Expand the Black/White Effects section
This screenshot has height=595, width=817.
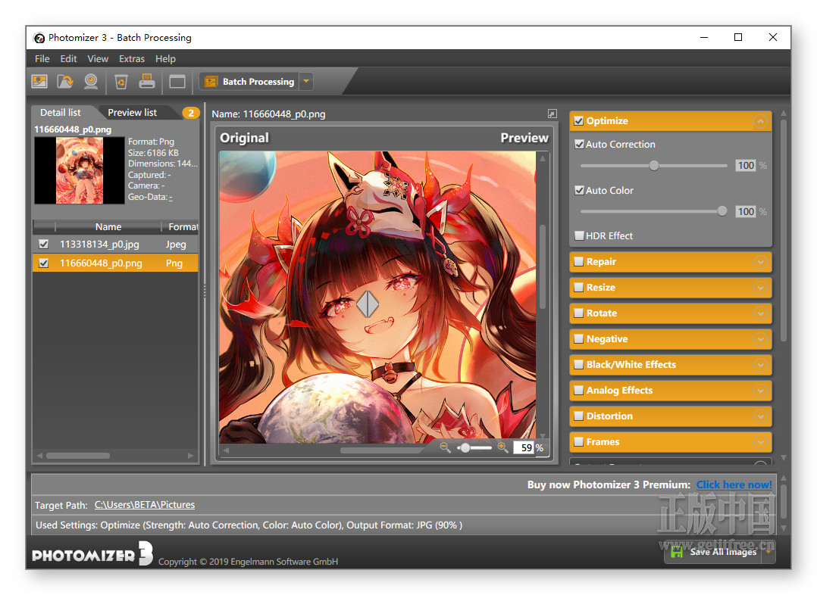pyautogui.click(x=760, y=365)
